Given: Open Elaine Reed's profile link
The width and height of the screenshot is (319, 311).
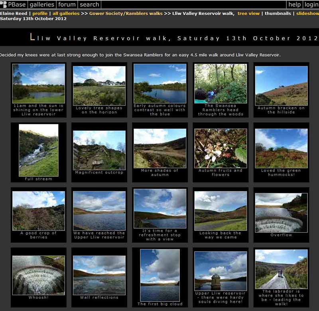Looking at the screenshot, I should [40, 14].
